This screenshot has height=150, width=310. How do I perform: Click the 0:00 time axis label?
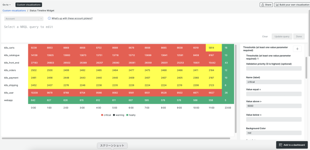[x=33, y=108]
